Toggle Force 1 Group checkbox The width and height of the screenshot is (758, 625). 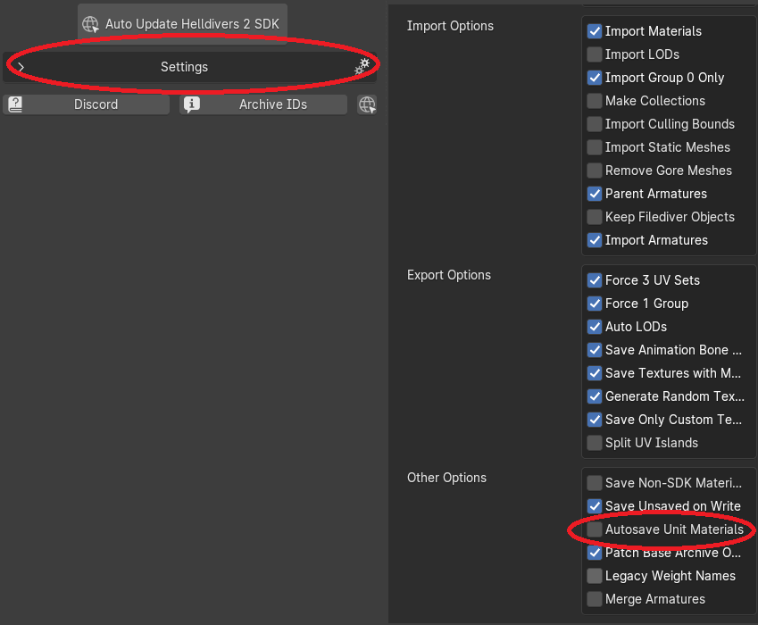coord(595,304)
